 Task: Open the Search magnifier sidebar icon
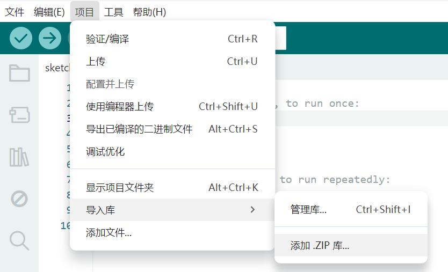[x=19, y=241]
